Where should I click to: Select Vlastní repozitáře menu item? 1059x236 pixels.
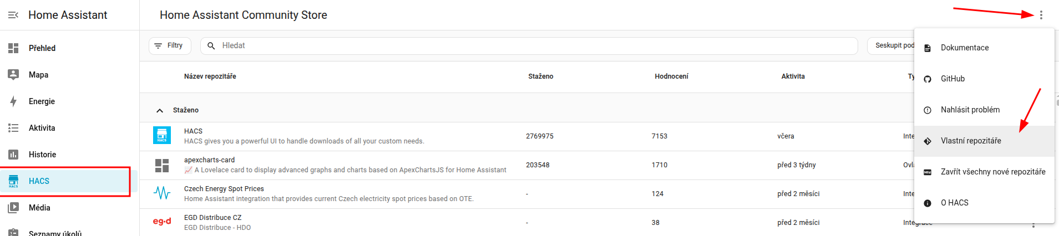tap(971, 141)
